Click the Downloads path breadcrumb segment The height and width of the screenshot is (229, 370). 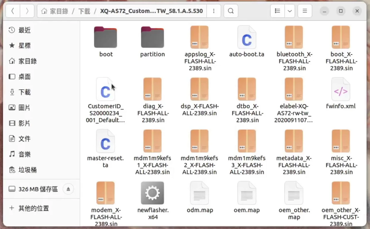coord(84,11)
